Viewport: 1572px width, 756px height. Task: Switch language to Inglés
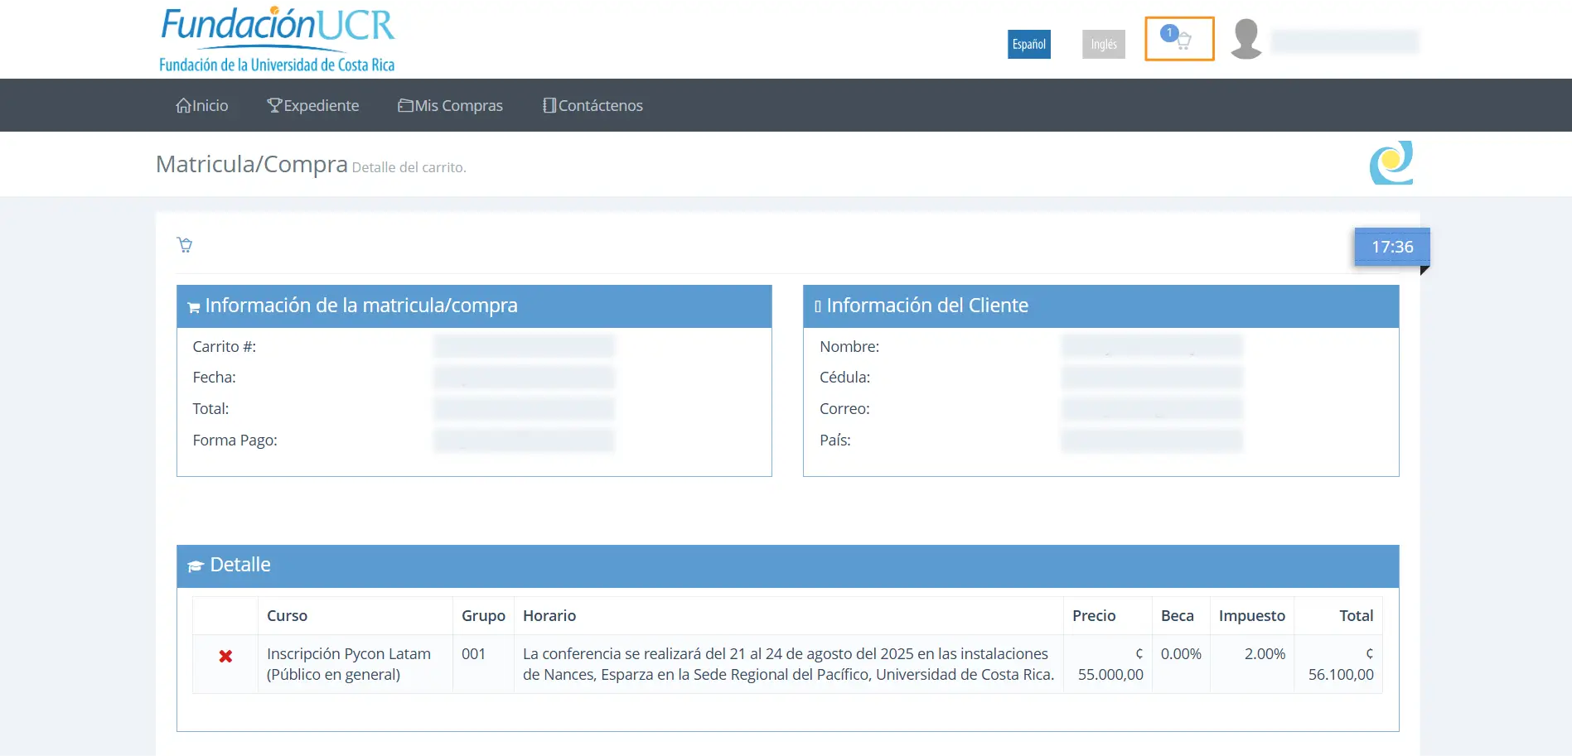1104,44
